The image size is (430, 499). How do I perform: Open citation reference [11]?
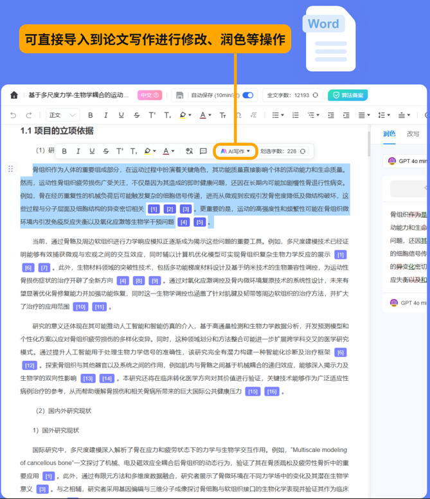pos(100,307)
